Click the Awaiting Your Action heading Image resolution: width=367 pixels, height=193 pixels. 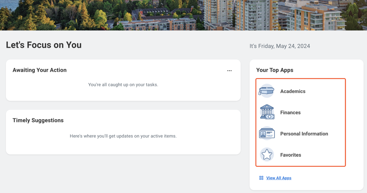point(40,70)
